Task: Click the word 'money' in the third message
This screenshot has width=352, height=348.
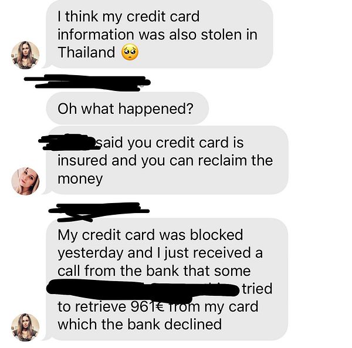Action: (80, 179)
